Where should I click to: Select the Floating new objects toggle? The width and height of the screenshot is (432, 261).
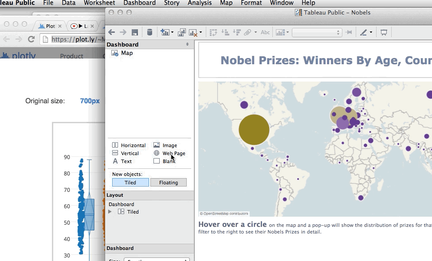(x=169, y=182)
